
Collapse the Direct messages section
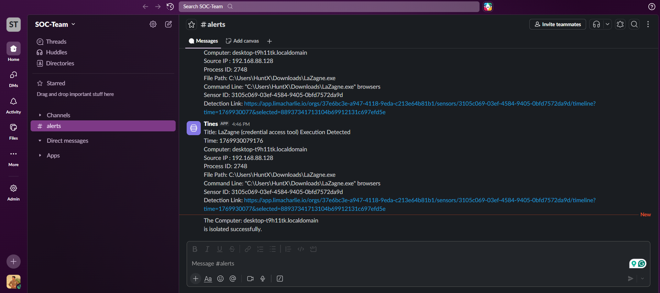(x=40, y=141)
